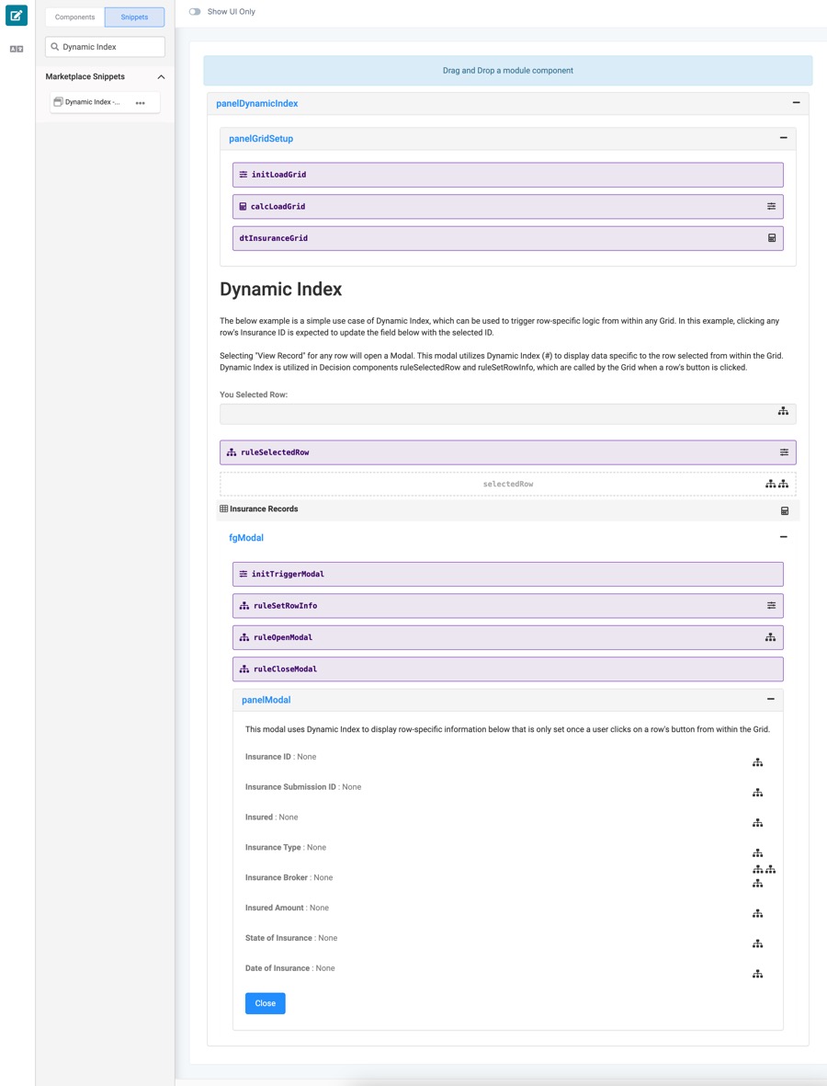Click decision icon next to Insurance ID
This screenshot has height=1086, width=827.
(x=758, y=762)
